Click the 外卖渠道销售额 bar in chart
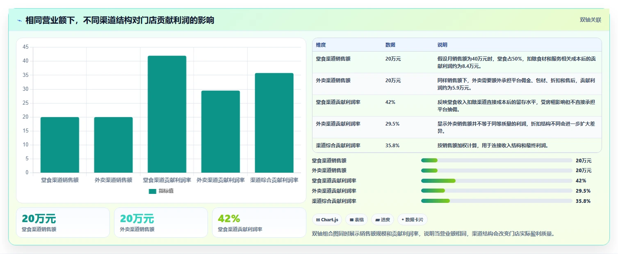The height and width of the screenshot is (254, 618). click(113, 145)
